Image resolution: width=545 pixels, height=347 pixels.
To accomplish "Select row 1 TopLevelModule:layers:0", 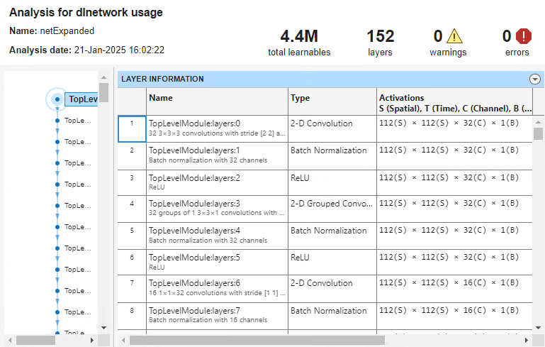I will pos(217,128).
